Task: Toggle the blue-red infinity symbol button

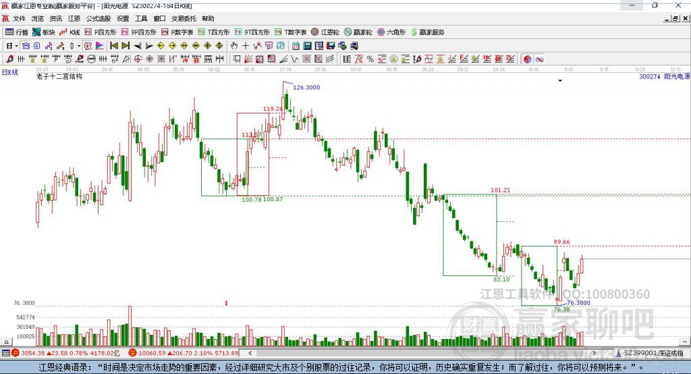Action: coord(539,59)
